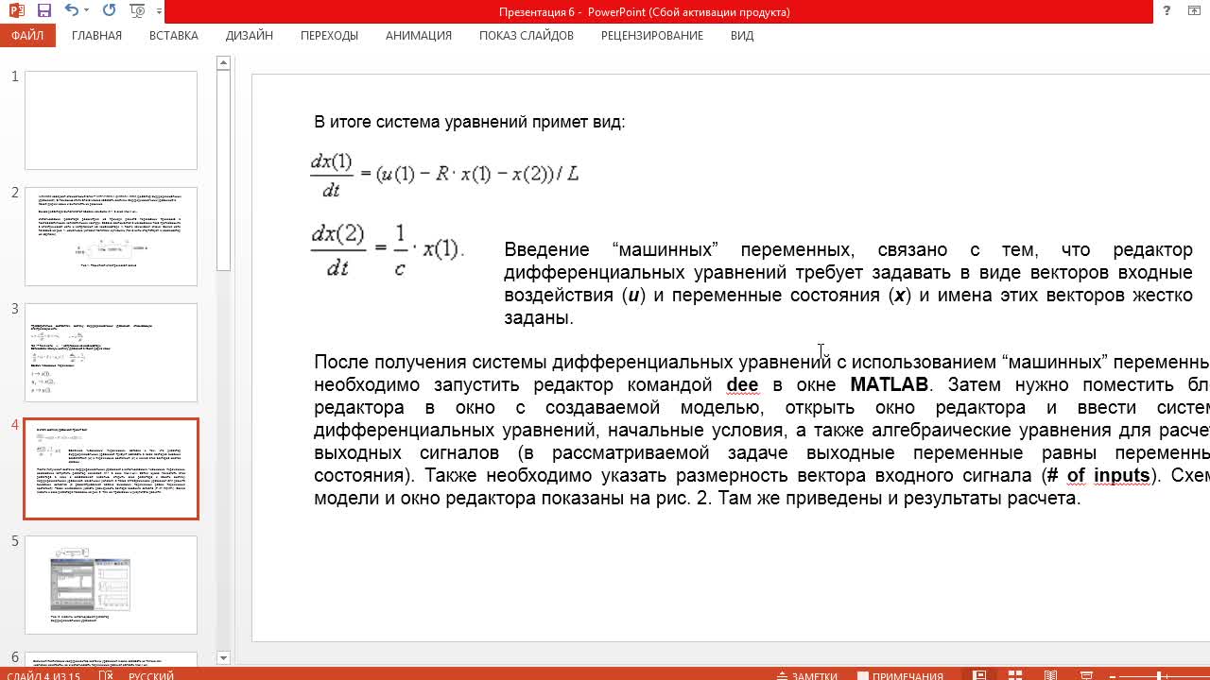Click the first equation dx(1)/dt on slide
Screen dimensions: 1210x680
[x=444, y=175]
